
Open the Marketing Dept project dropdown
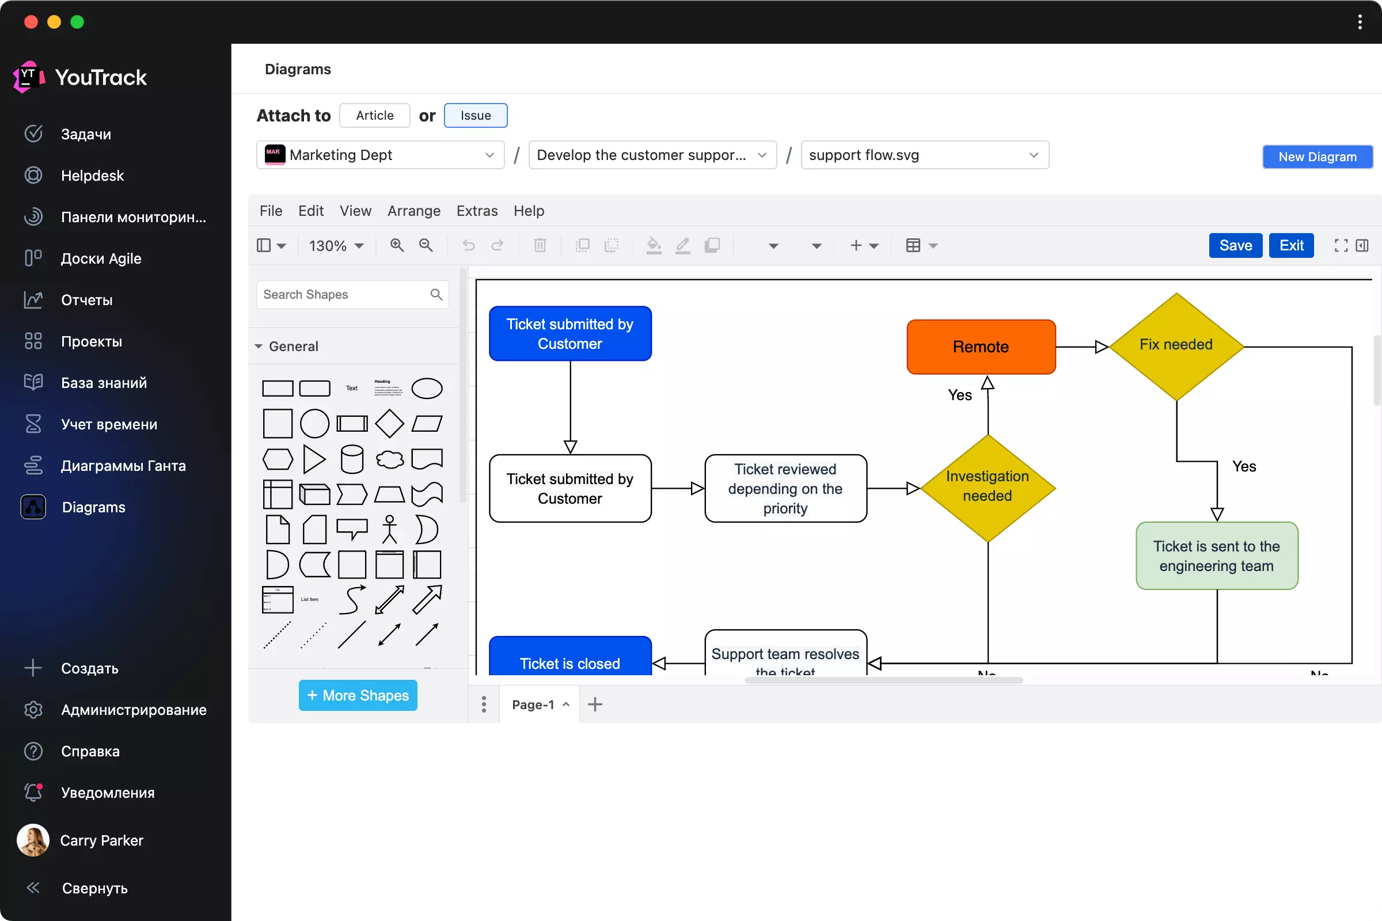[380, 155]
